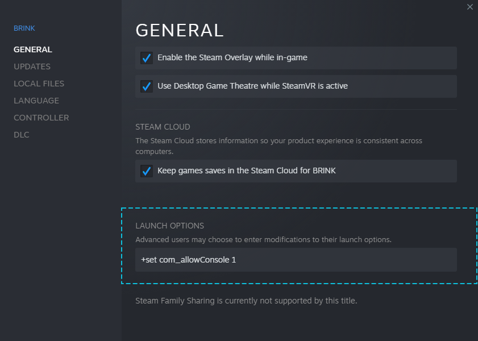Switch to the UPDATES tab

tap(32, 66)
